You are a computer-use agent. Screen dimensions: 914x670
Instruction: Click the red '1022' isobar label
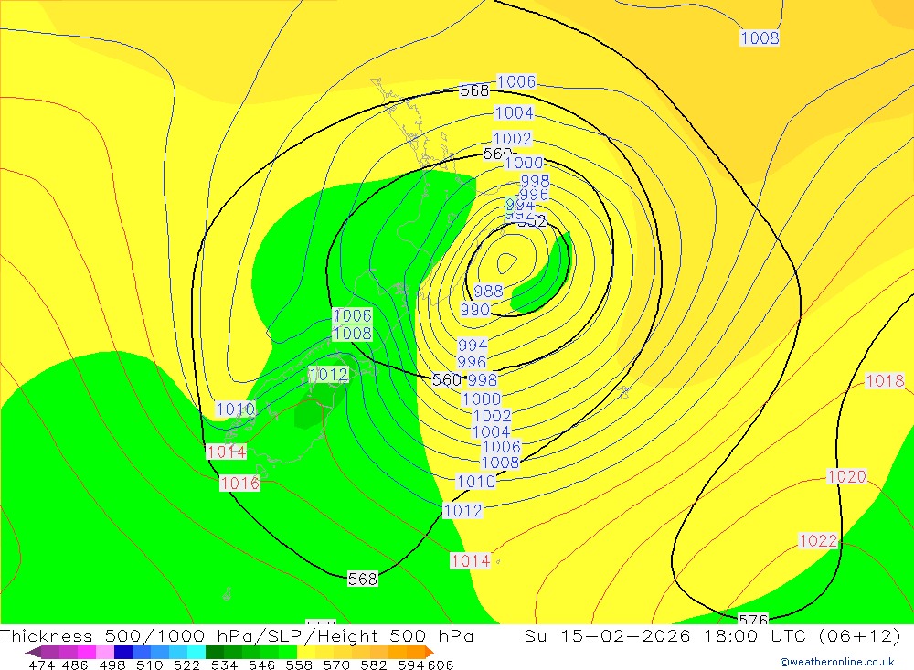pos(818,540)
